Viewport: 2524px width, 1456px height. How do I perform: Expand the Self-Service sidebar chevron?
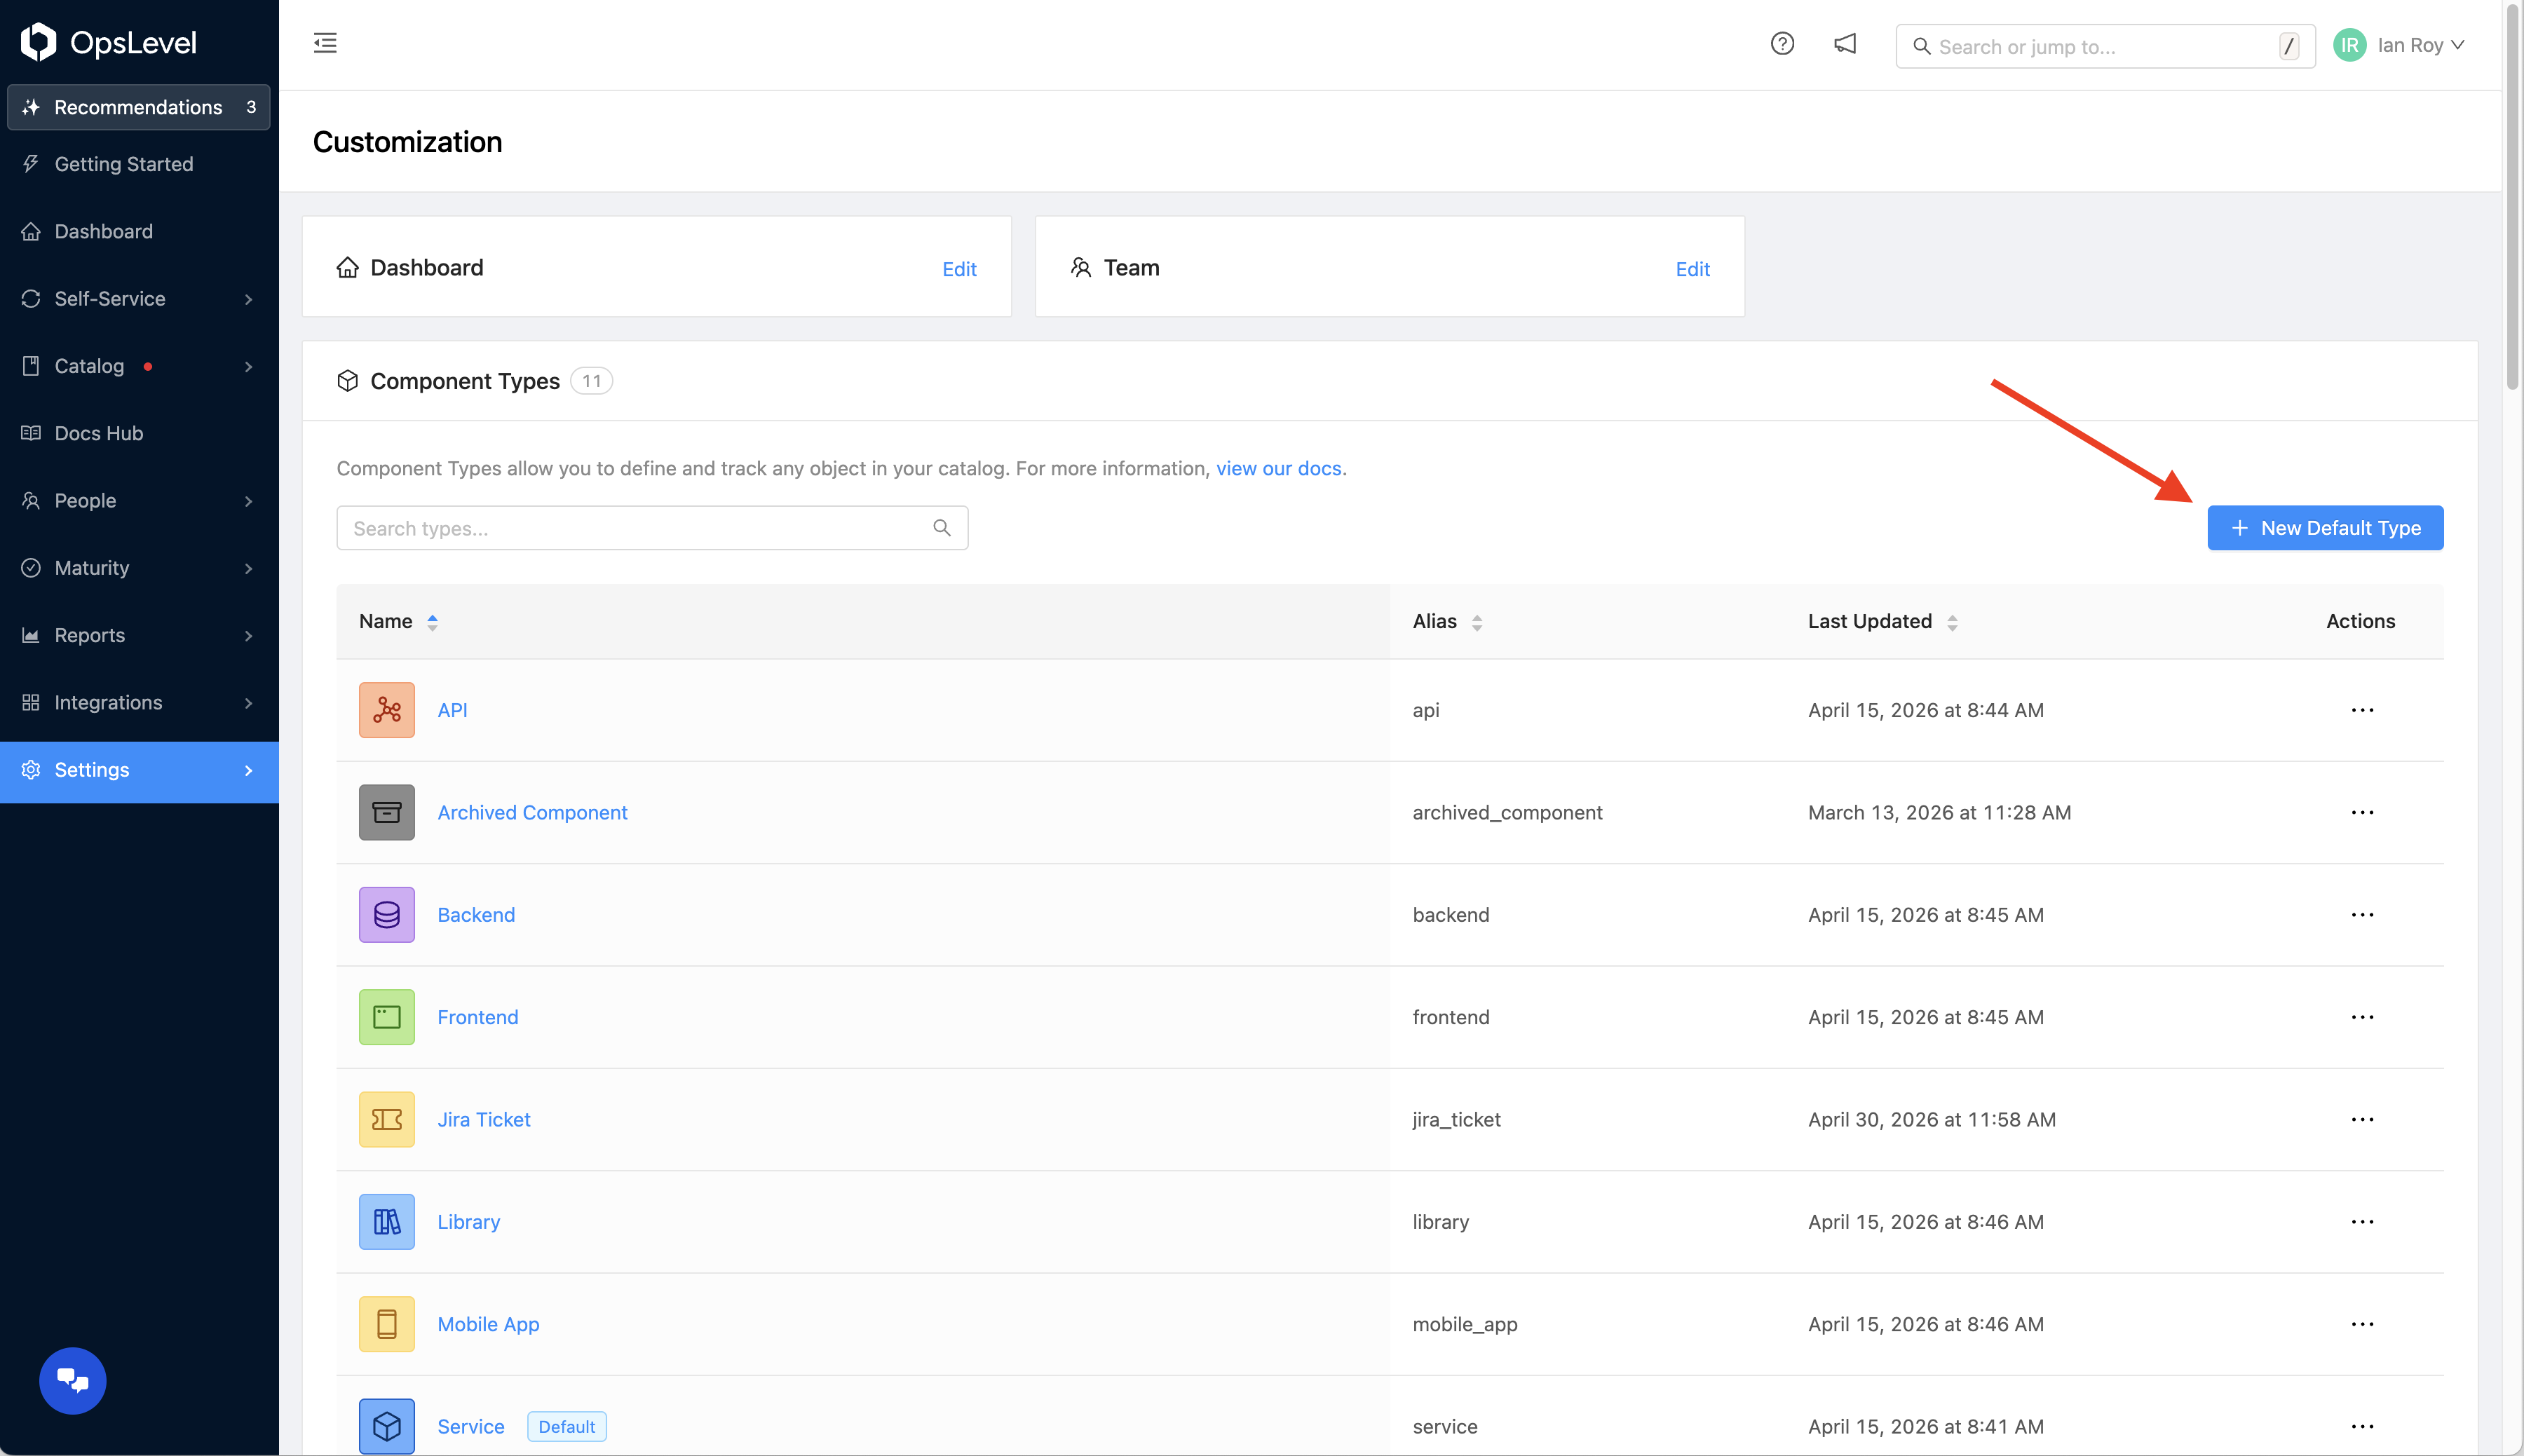click(x=248, y=299)
